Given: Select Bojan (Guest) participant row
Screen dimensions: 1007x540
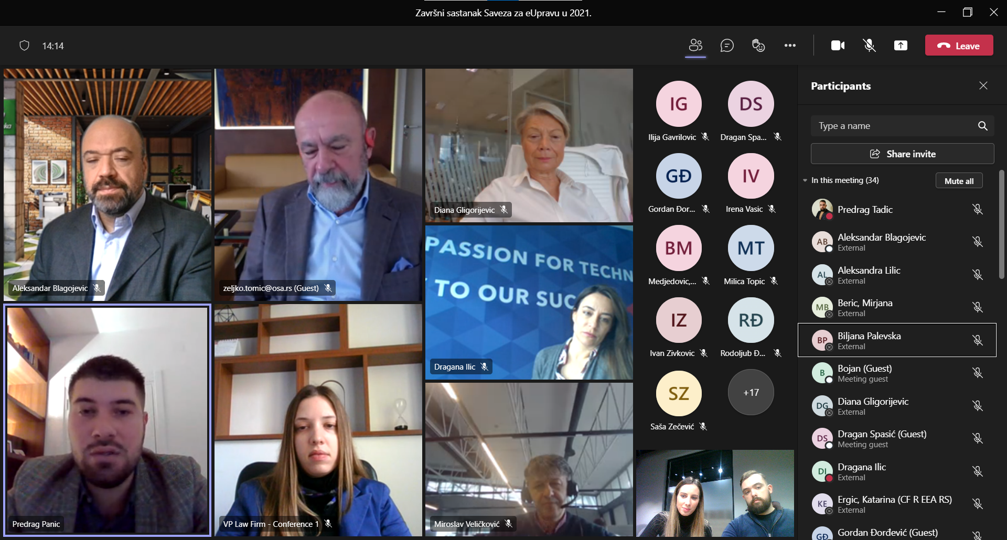Looking at the screenshot, I should (897, 373).
